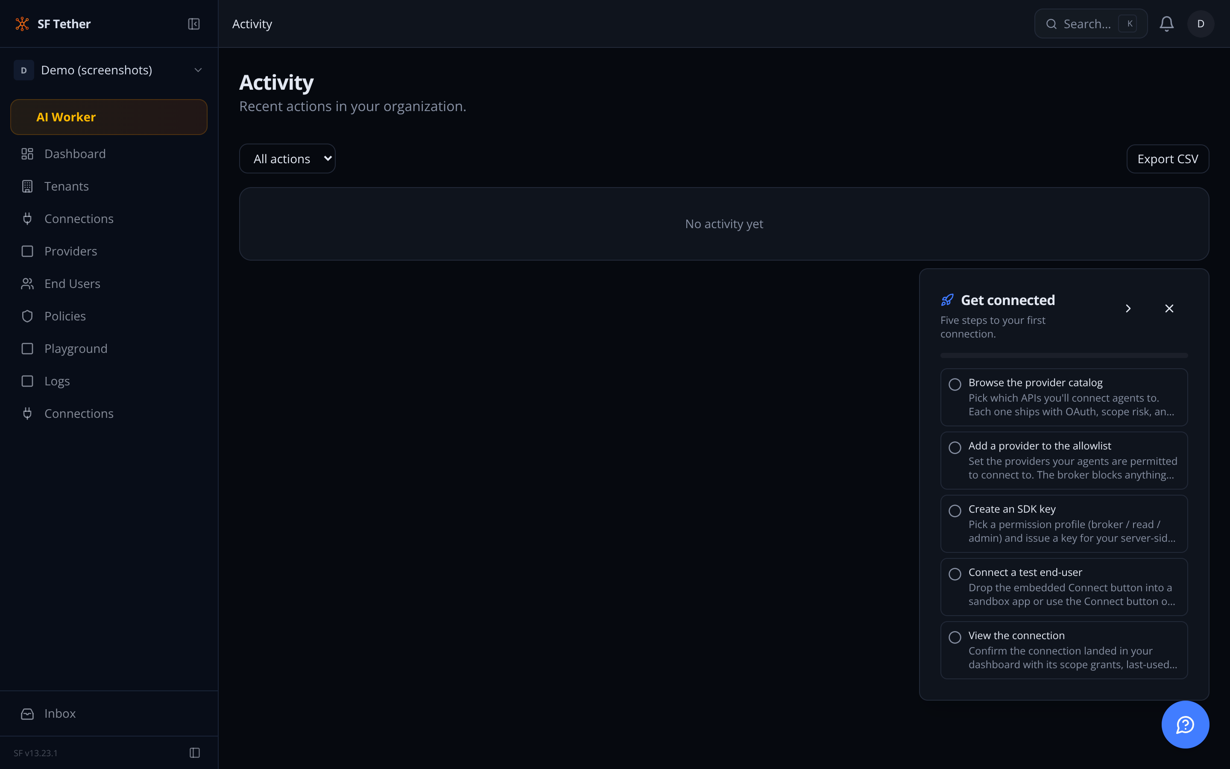Open Policies page
The image size is (1230, 769).
click(x=109, y=316)
